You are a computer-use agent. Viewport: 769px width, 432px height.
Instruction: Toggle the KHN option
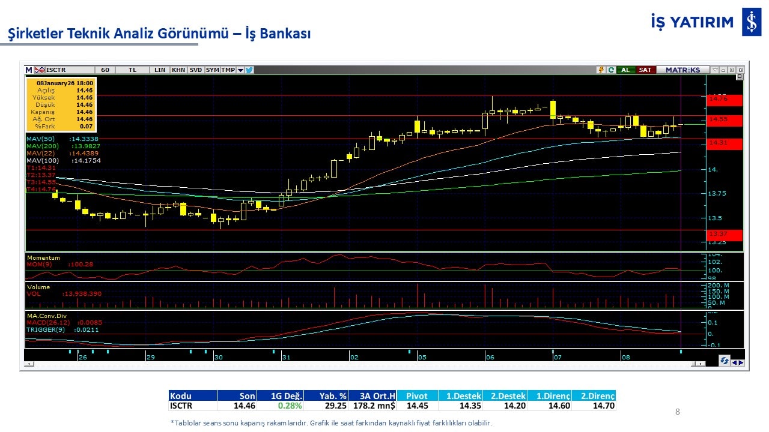(x=178, y=70)
